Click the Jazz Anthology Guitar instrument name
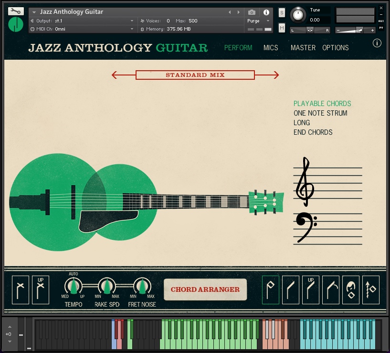 coord(72,11)
